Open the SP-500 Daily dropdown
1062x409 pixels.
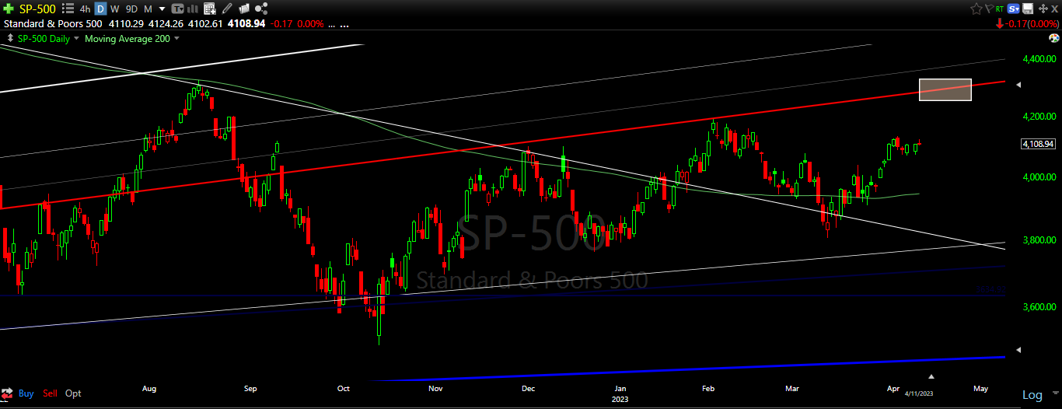(x=75, y=38)
